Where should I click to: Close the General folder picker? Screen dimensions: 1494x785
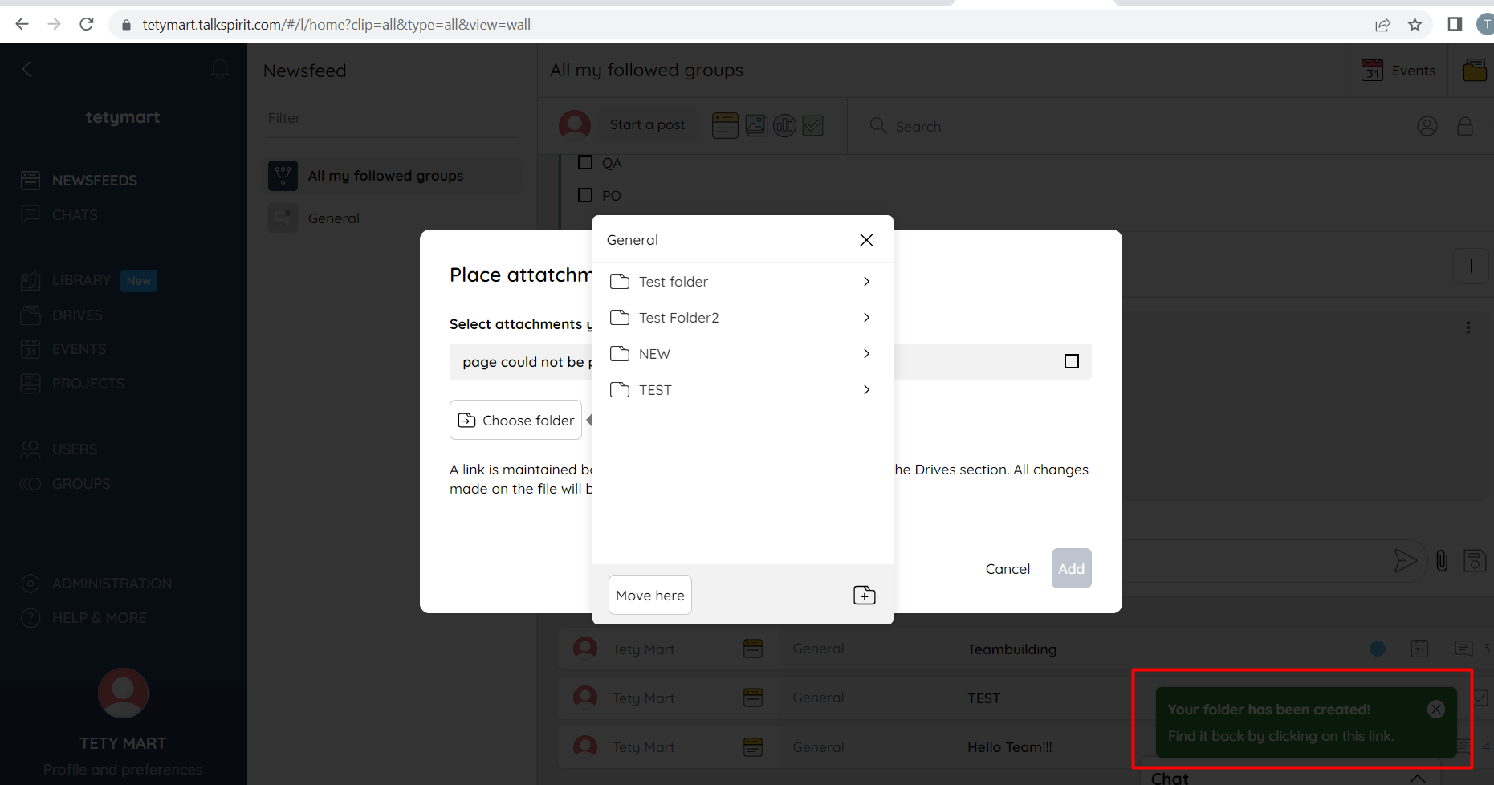pyautogui.click(x=866, y=240)
